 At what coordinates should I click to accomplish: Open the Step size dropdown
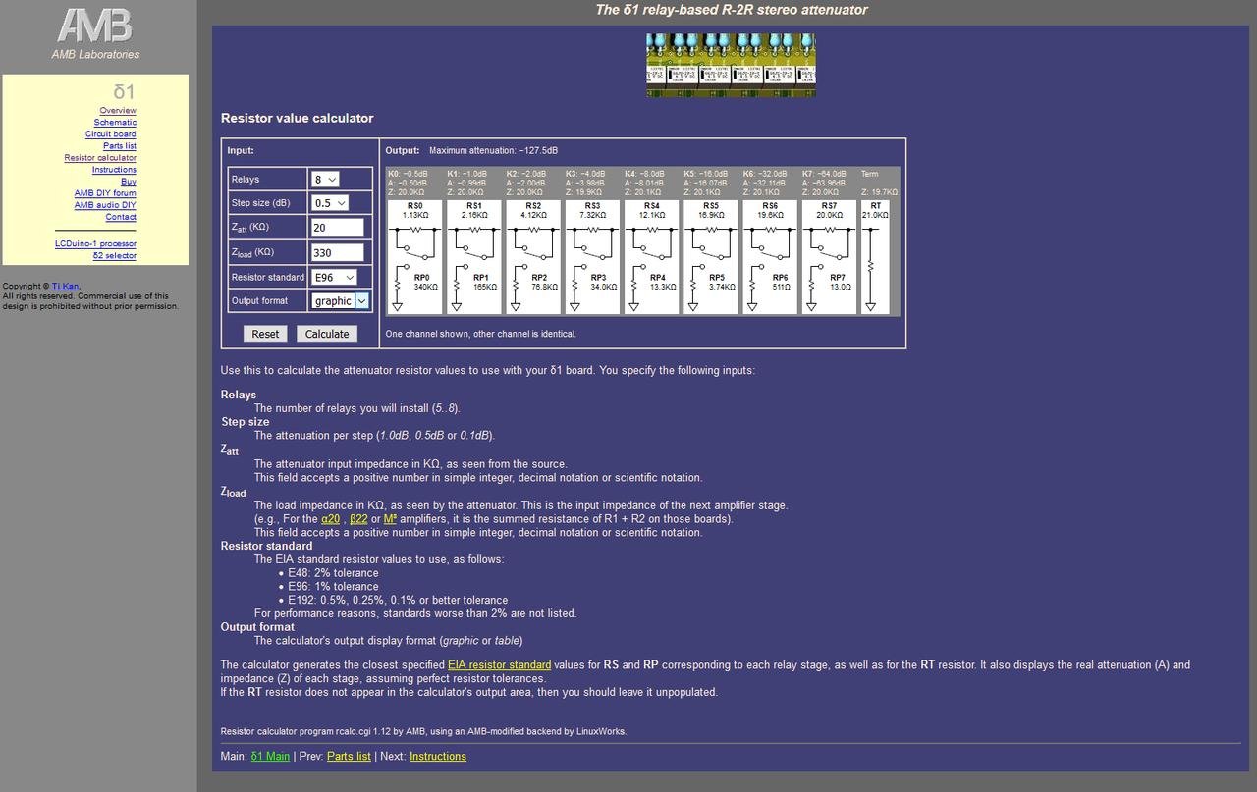(x=329, y=203)
